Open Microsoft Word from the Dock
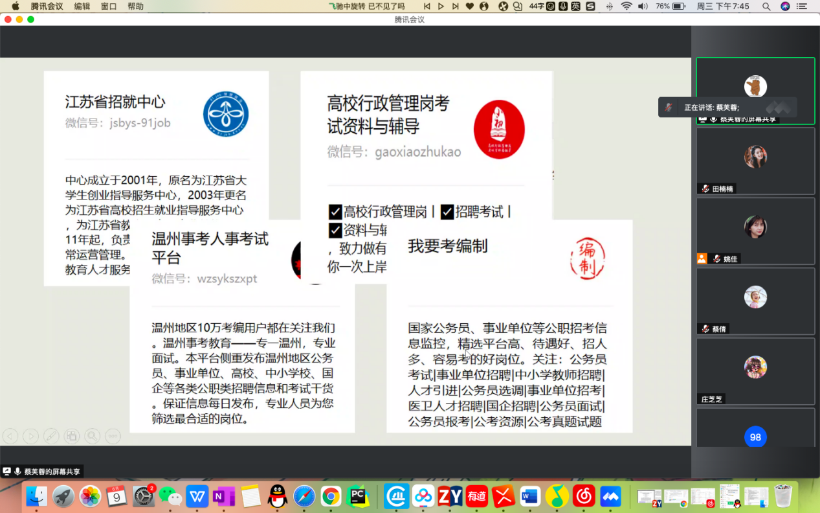The width and height of the screenshot is (820, 513). click(530, 496)
